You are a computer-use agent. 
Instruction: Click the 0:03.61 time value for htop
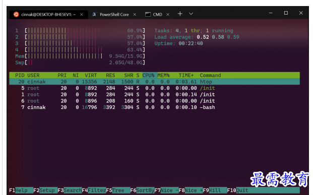[186, 82]
